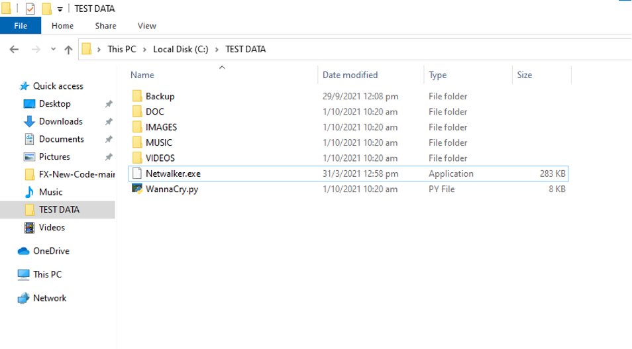The width and height of the screenshot is (632, 349).
Task: Select the Videos item in Quick access
Action: click(x=52, y=227)
